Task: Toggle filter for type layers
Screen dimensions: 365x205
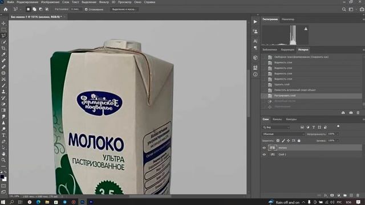Action: pyautogui.click(x=314, y=128)
